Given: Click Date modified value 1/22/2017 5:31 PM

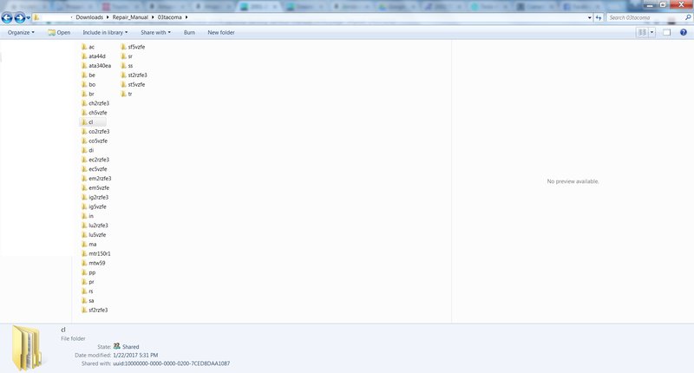Looking at the screenshot, I should 135,355.
